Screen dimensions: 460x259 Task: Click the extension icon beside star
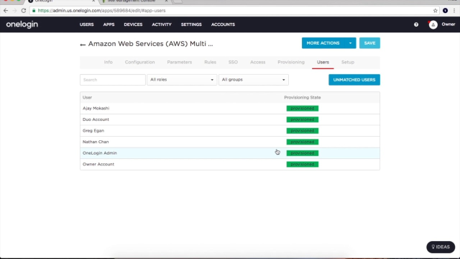tap(446, 11)
